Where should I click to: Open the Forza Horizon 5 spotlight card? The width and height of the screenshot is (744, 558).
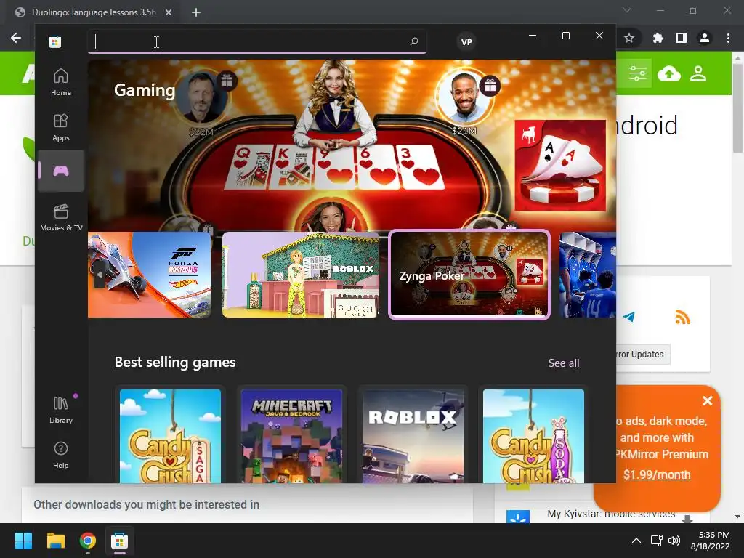(x=150, y=275)
